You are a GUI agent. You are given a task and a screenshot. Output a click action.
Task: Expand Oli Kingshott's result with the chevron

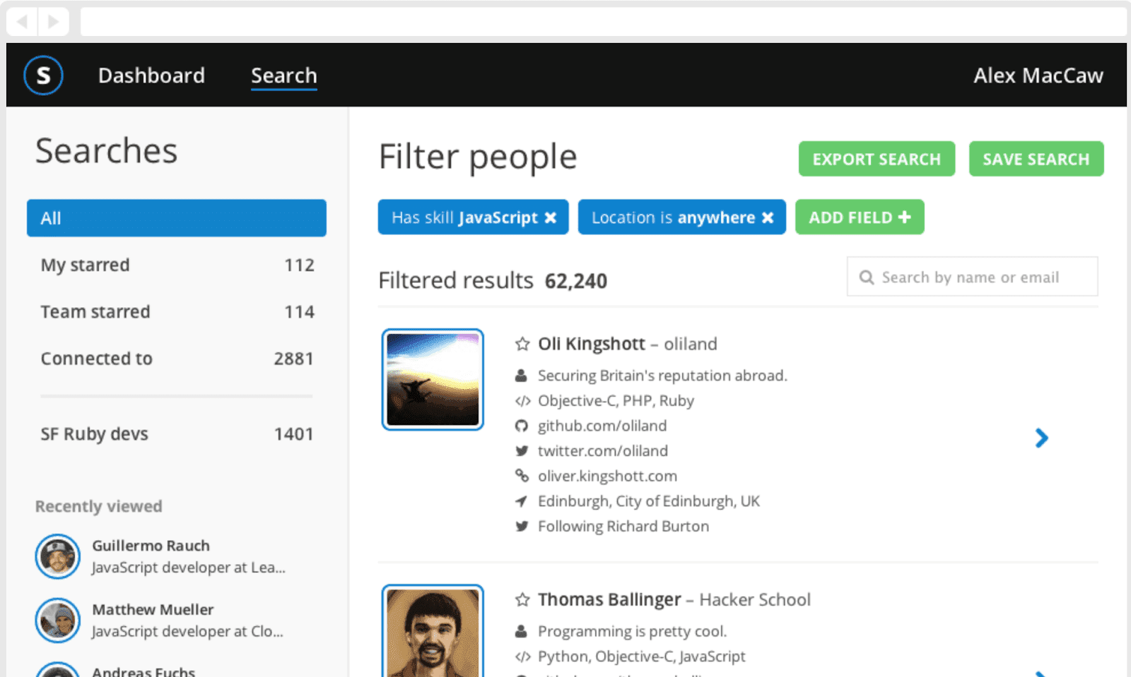pos(1041,438)
